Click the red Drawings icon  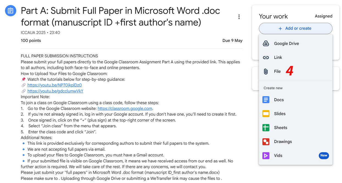coord(266,142)
